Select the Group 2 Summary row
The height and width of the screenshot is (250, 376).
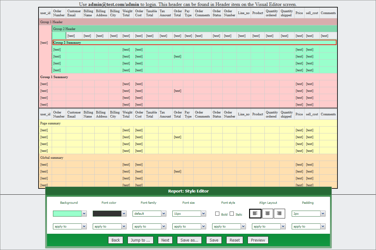(x=194, y=42)
